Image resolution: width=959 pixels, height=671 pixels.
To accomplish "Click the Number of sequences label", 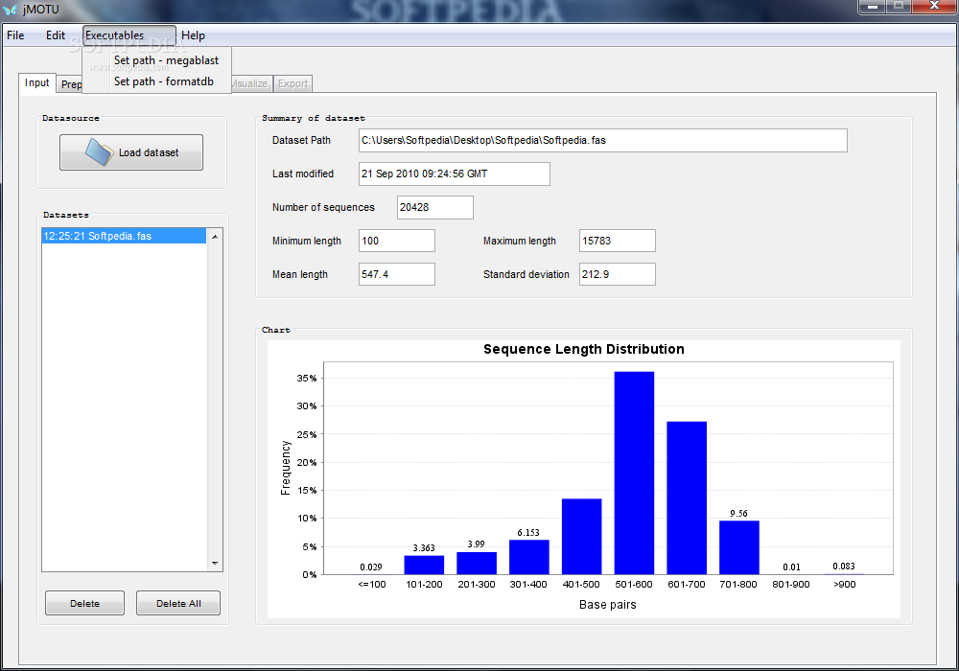I will point(323,208).
